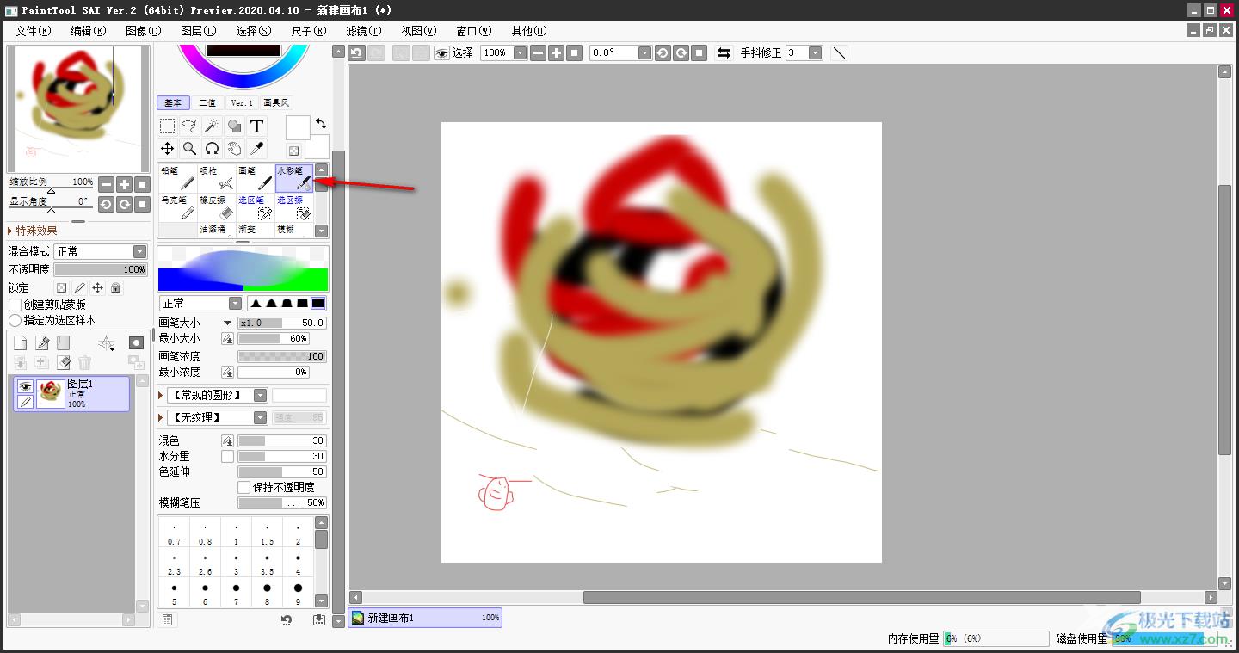Open the 图层 menu
The width and height of the screenshot is (1239, 653).
click(198, 30)
